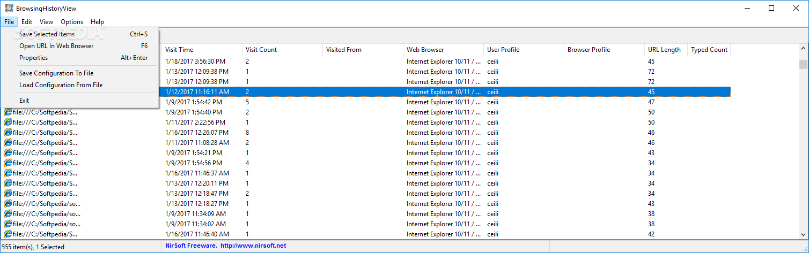Click Internet Explorer icon in 1/11/2017 11:08:28 AM row

coord(8,143)
